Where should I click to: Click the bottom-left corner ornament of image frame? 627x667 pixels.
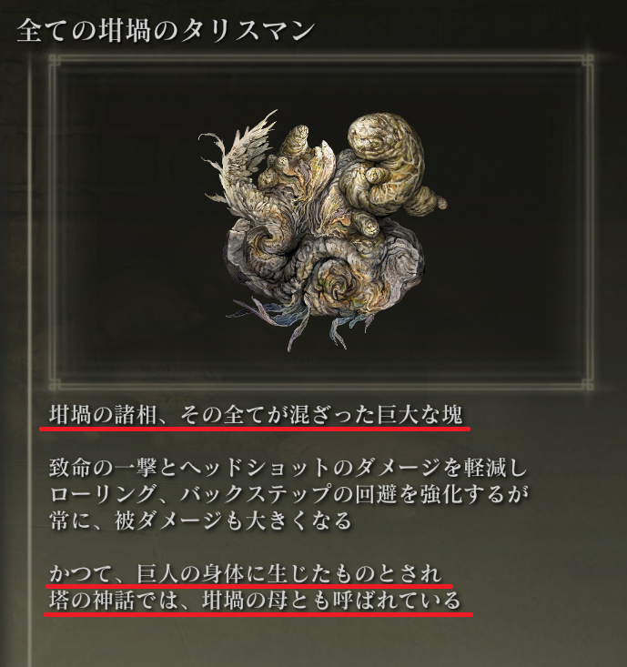click(53, 385)
